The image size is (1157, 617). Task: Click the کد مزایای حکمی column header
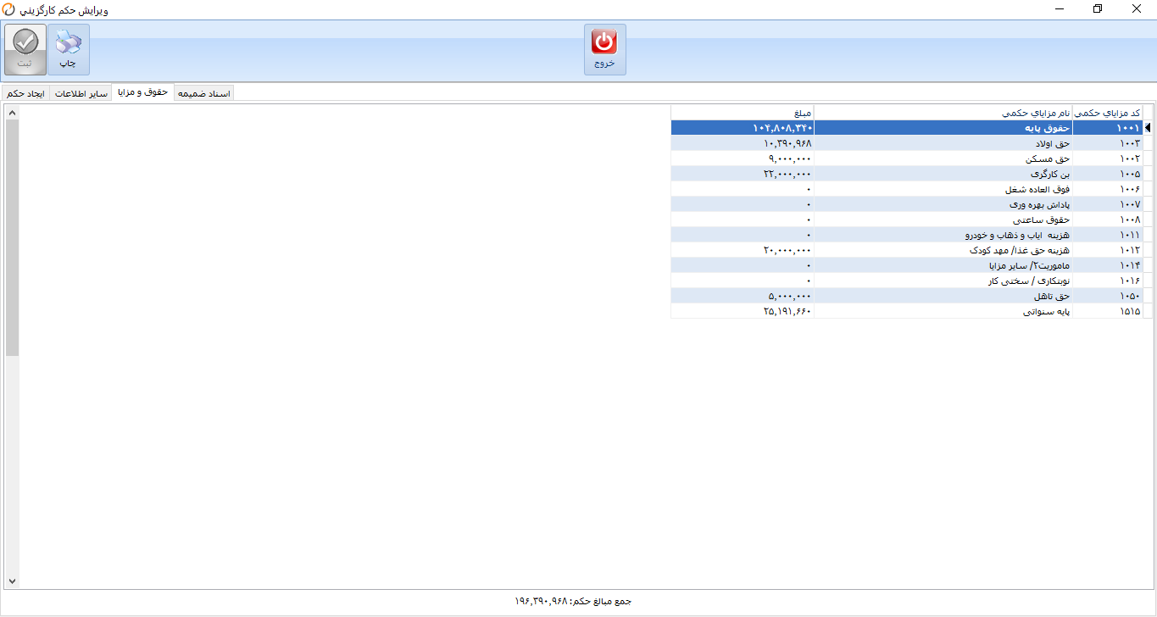click(1108, 113)
